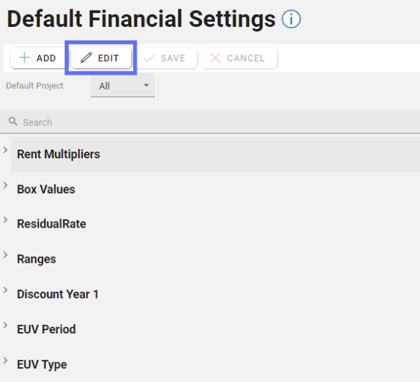The image size is (420, 382).
Task: Click the info icon beside the page title
Action: 291,20
